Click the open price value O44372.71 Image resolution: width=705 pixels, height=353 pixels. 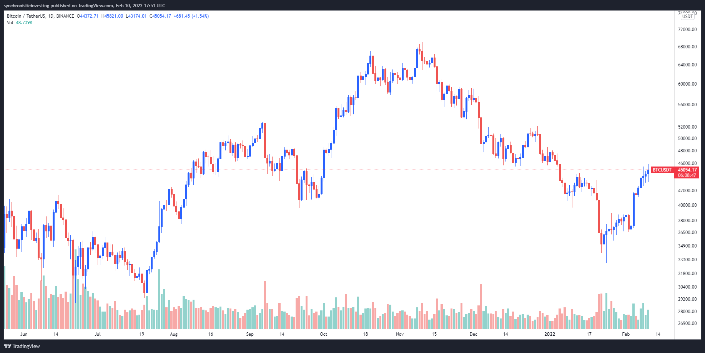pos(88,16)
